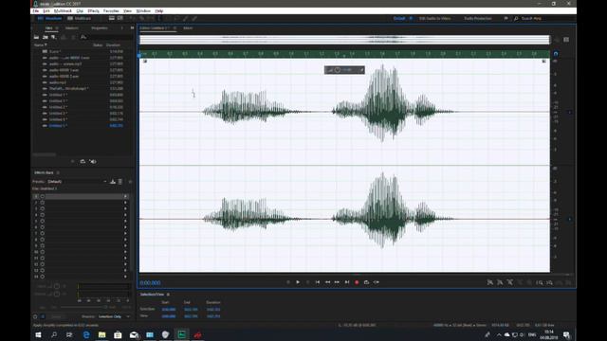607x341 pixels.
Task: Click the third zoom icon, Zoom In Time
Action: [x=510, y=282]
